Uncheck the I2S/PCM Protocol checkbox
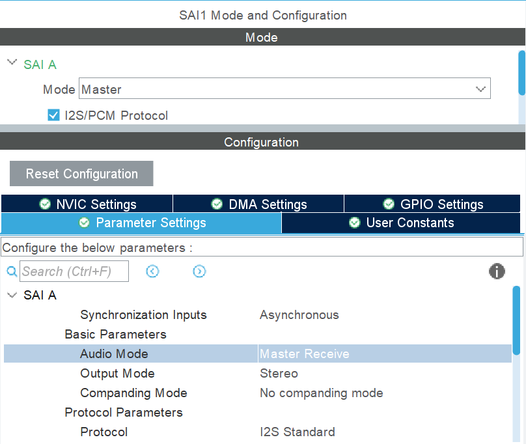Screen dimensions: 526x444 click(x=54, y=115)
